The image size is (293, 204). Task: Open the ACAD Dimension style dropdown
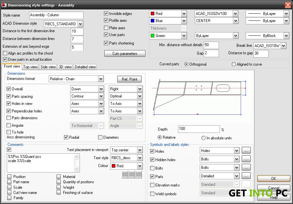(x=80, y=24)
